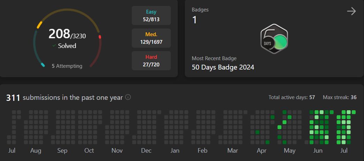Click the red dot on the progress ring
364x161 pixels.
pos(100,37)
